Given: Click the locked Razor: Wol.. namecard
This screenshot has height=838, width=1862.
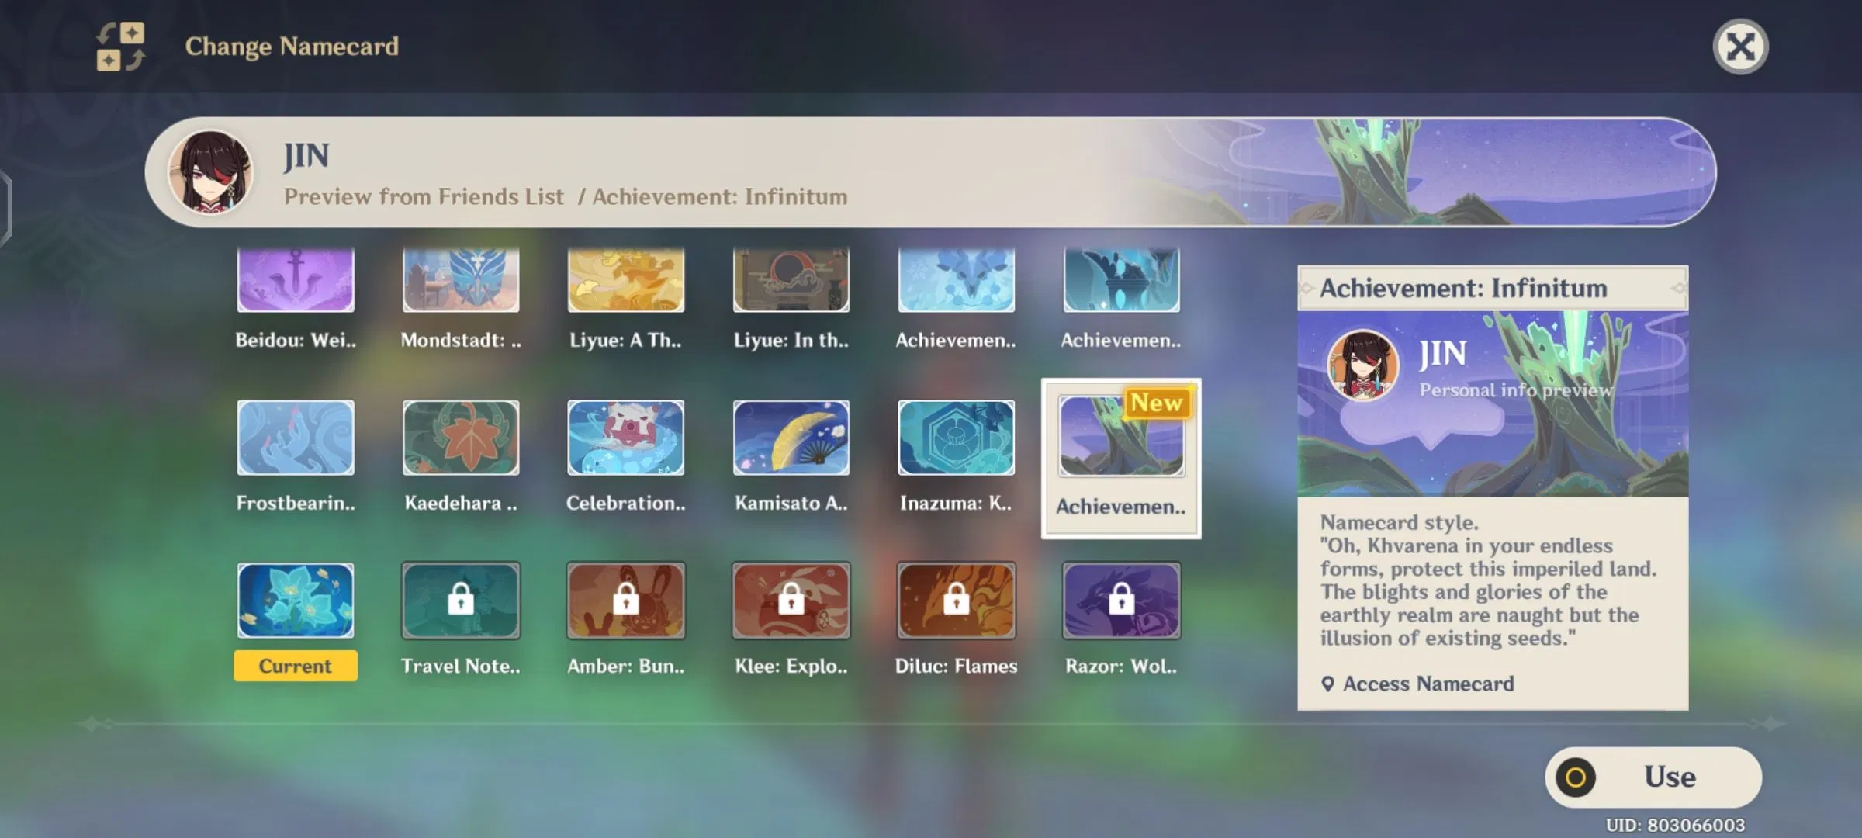Looking at the screenshot, I should pos(1121,601).
